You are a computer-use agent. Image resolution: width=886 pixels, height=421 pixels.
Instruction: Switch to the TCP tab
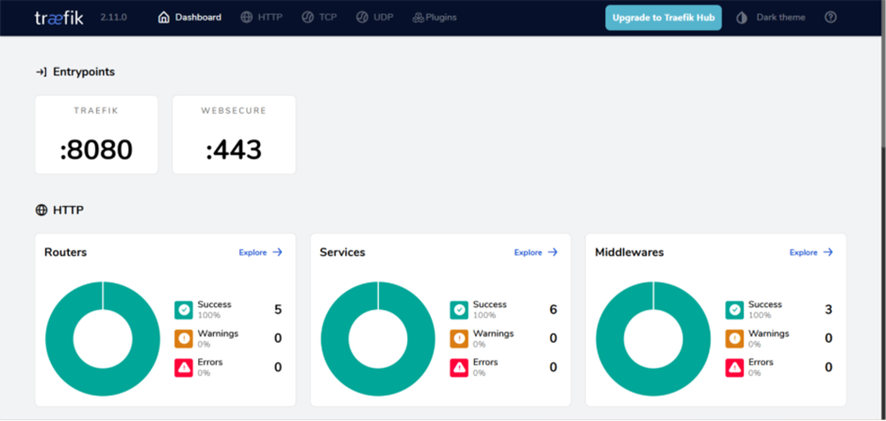[x=320, y=18]
